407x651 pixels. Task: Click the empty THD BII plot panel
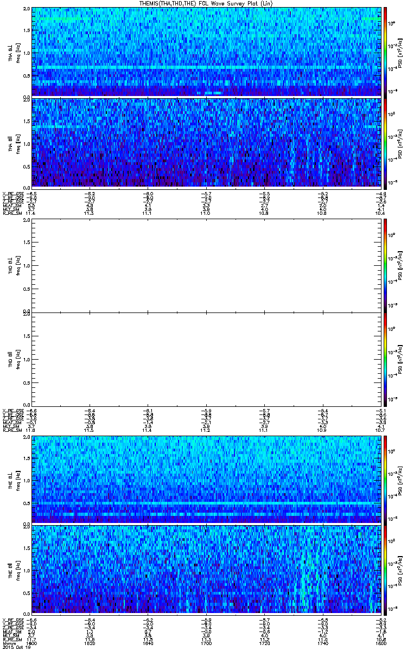click(x=206, y=359)
